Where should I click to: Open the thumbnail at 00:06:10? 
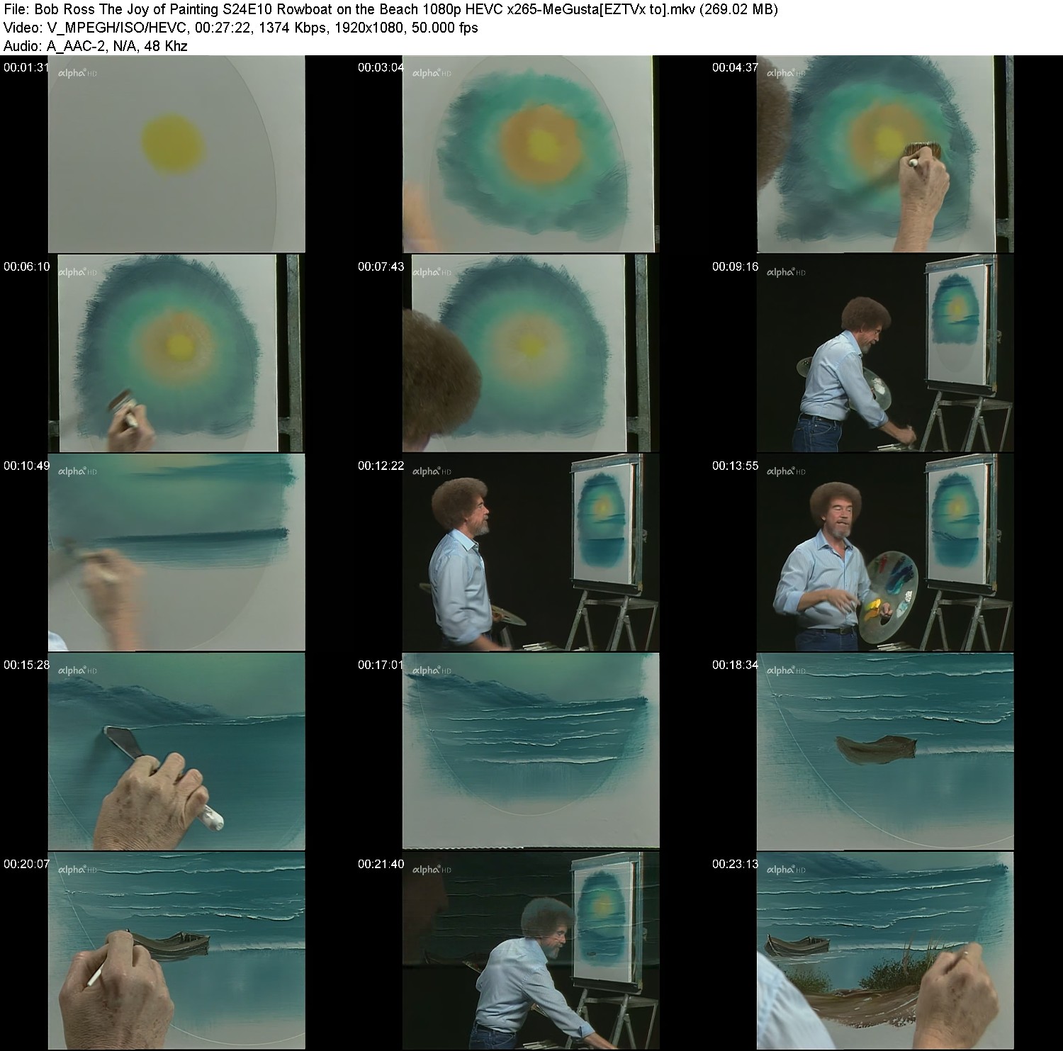[177, 354]
